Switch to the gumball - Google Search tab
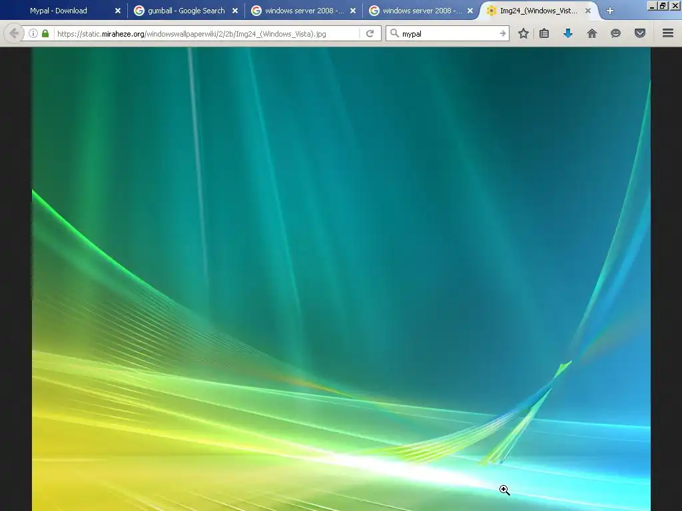Image resolution: width=682 pixels, height=511 pixels. pos(186,11)
